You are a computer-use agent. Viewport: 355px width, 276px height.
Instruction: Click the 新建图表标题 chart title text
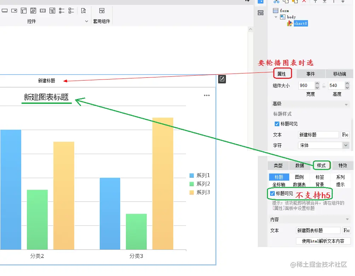(46, 97)
